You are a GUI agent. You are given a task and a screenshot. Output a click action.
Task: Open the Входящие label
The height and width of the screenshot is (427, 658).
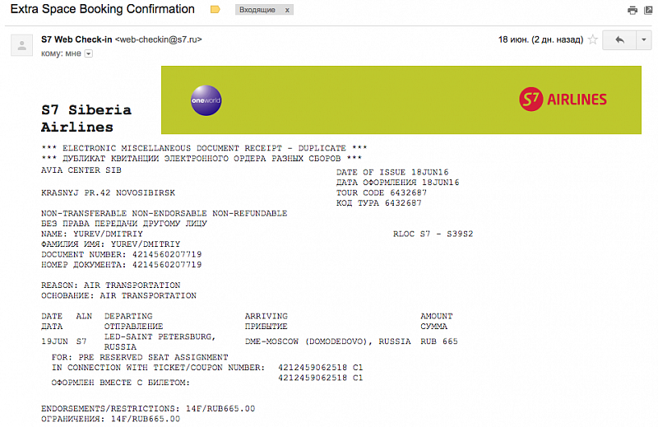click(x=257, y=10)
